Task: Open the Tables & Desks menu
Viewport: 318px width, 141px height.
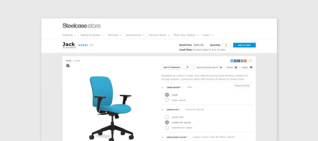Action: [92, 35]
